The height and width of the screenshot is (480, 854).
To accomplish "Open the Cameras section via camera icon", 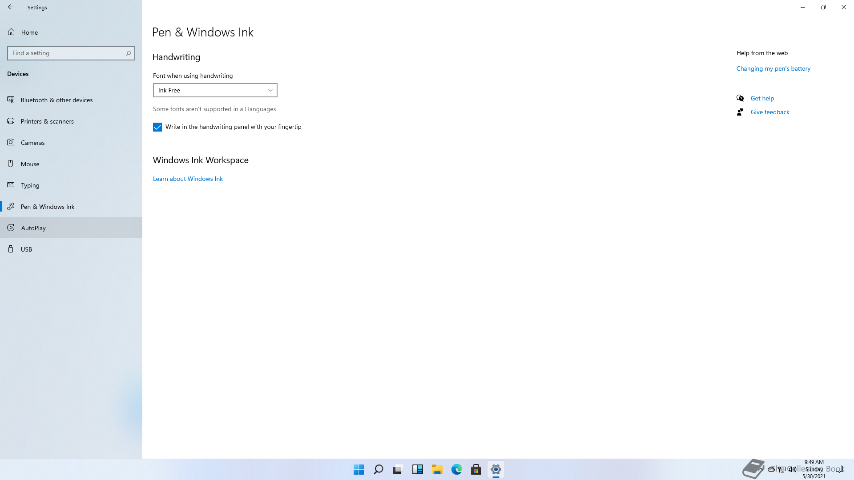I will point(11,142).
